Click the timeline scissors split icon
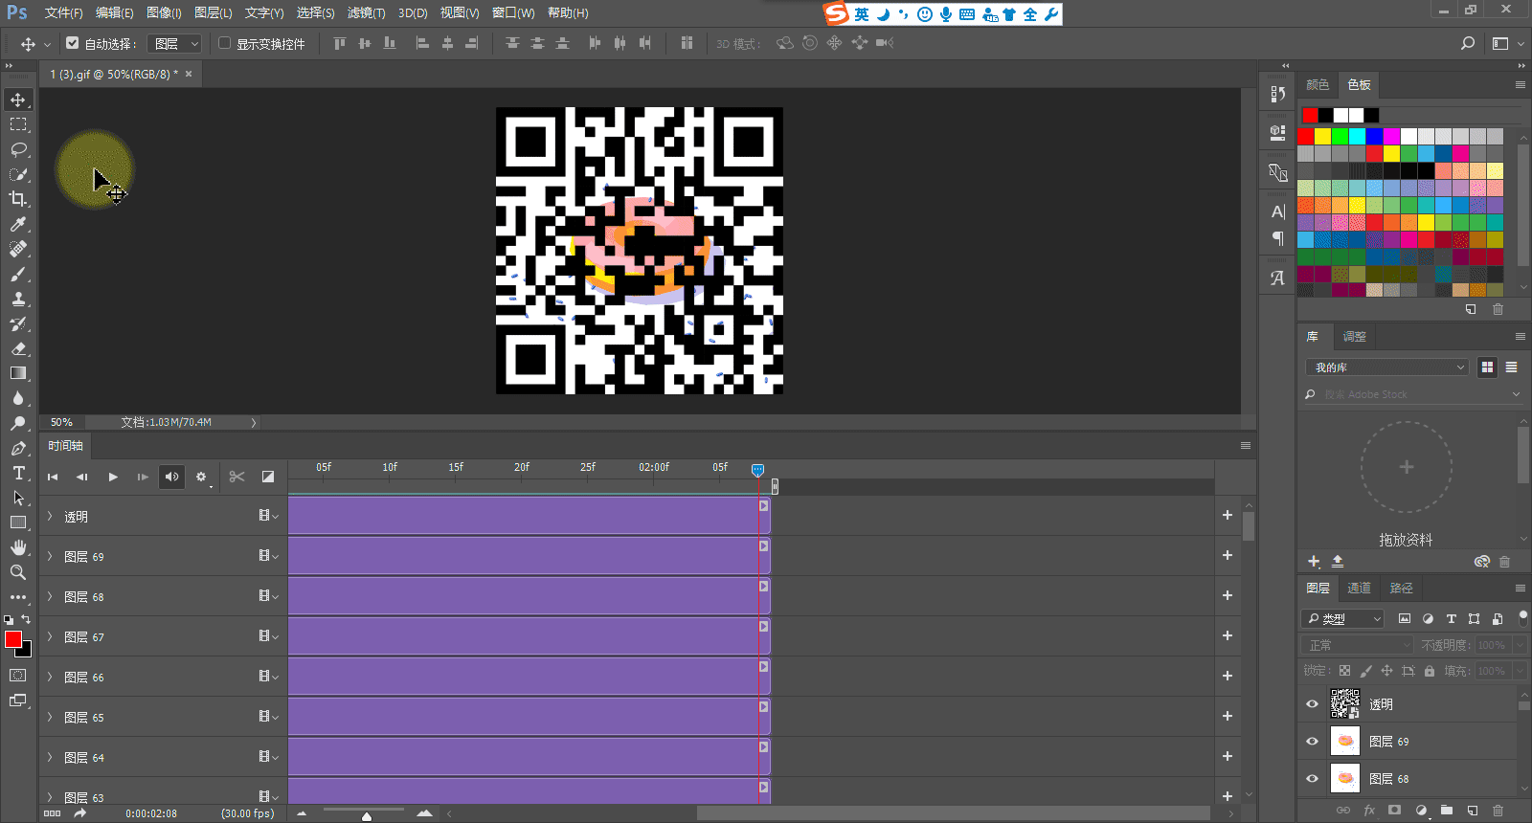This screenshot has height=823, width=1532. click(237, 477)
